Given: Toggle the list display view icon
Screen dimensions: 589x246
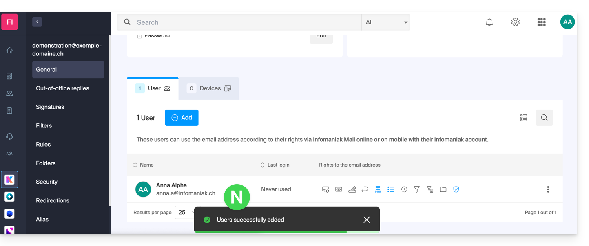Looking at the screenshot, I should pos(524,118).
